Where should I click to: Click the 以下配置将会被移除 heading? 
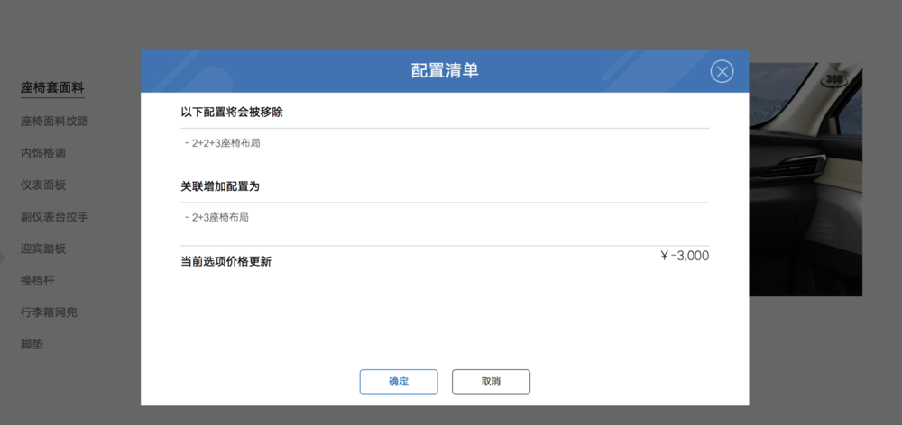[232, 112]
